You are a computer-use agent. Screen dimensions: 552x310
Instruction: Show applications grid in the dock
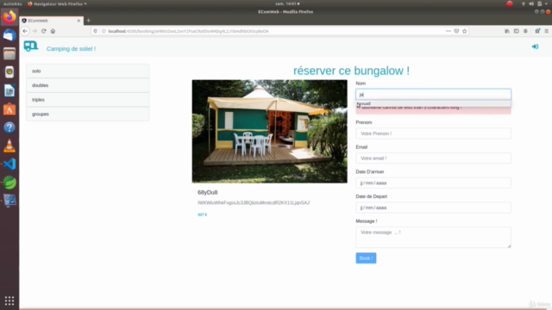click(x=9, y=301)
